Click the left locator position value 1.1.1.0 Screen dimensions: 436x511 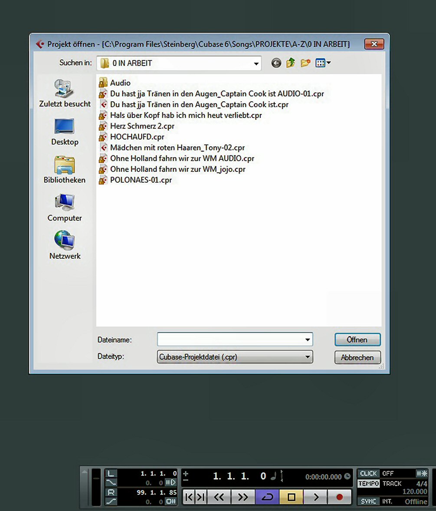[159, 473]
